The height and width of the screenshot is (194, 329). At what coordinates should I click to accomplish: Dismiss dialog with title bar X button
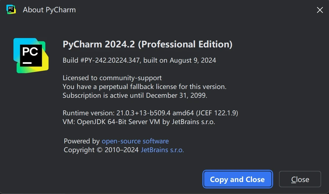pos(320,10)
